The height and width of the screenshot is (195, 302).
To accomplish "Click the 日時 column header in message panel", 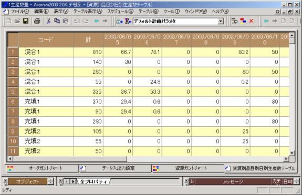I will (288, 181).
